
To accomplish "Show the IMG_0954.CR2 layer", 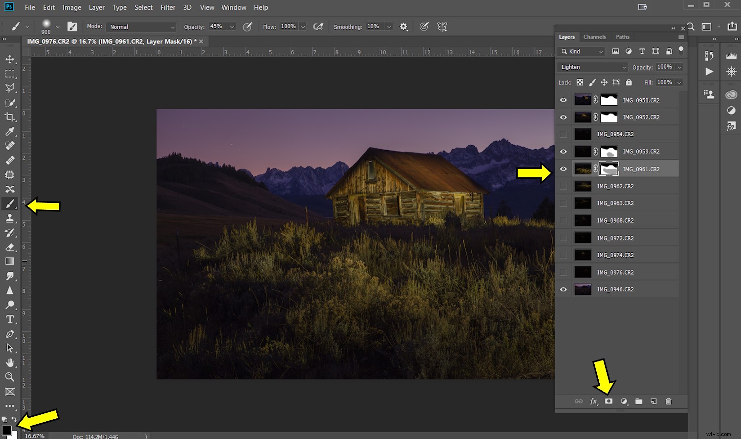I will coord(563,134).
